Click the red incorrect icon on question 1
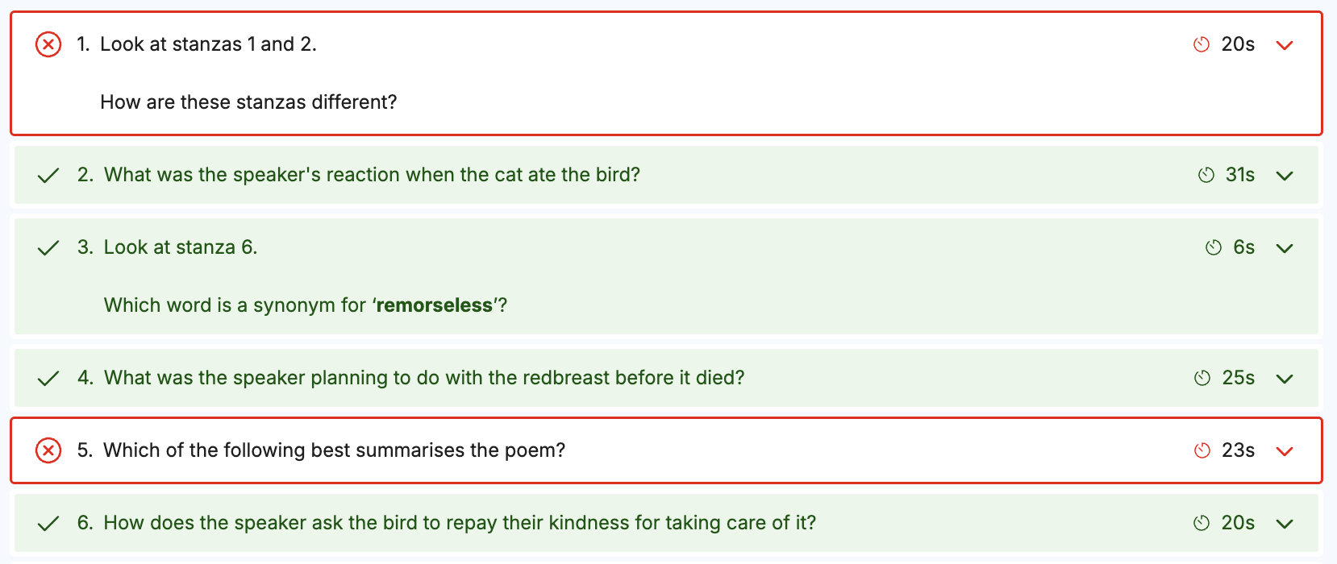Viewport: 1337px width, 564px height. pos(48,44)
